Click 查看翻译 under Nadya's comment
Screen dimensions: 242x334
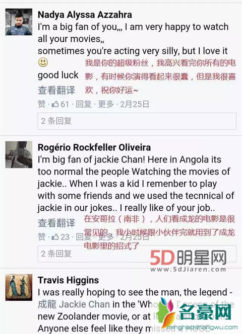(x=56, y=91)
